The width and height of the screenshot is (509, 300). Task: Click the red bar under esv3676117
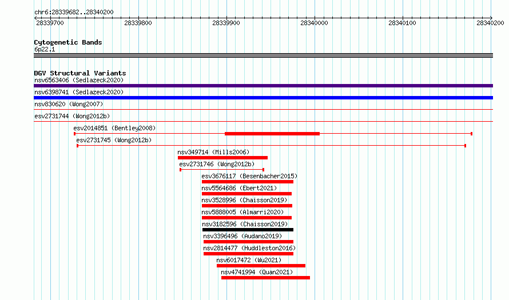(248, 182)
